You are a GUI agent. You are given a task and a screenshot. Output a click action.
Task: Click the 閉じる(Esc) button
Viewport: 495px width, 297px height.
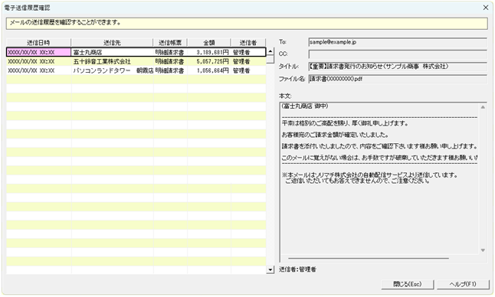coord(407,284)
